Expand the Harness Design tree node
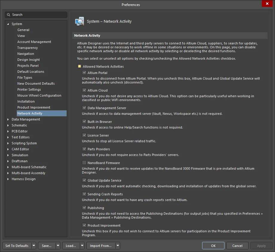The height and width of the screenshot is (252, 275). tap(8, 179)
